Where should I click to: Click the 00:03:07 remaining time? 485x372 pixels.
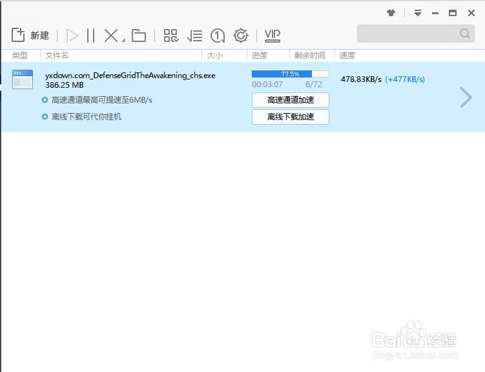[x=267, y=85]
